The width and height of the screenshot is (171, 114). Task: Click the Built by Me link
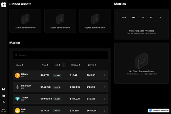[3, 110]
